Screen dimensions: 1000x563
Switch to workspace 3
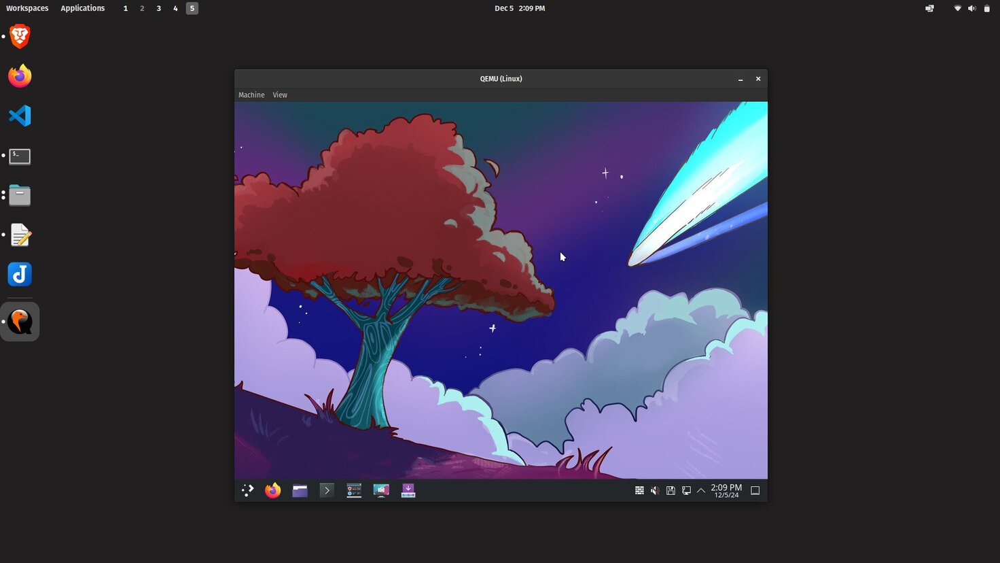(159, 8)
